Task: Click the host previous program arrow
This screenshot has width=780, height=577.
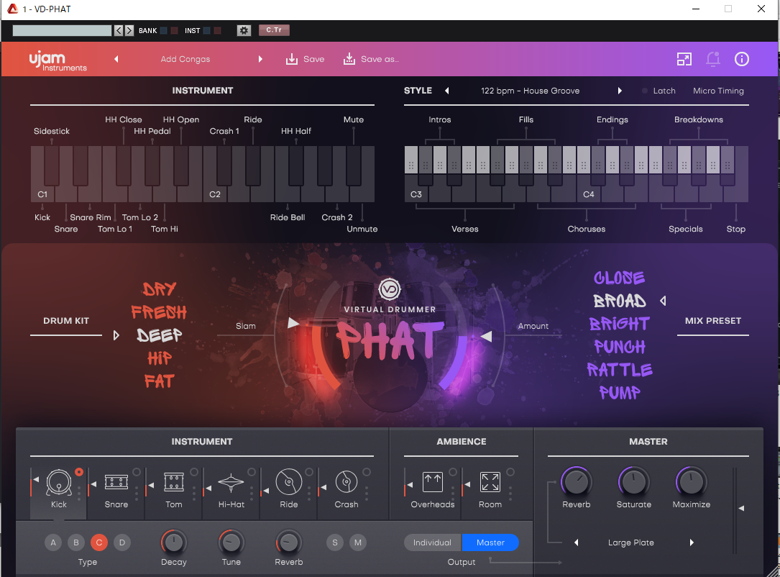Action: tap(119, 30)
